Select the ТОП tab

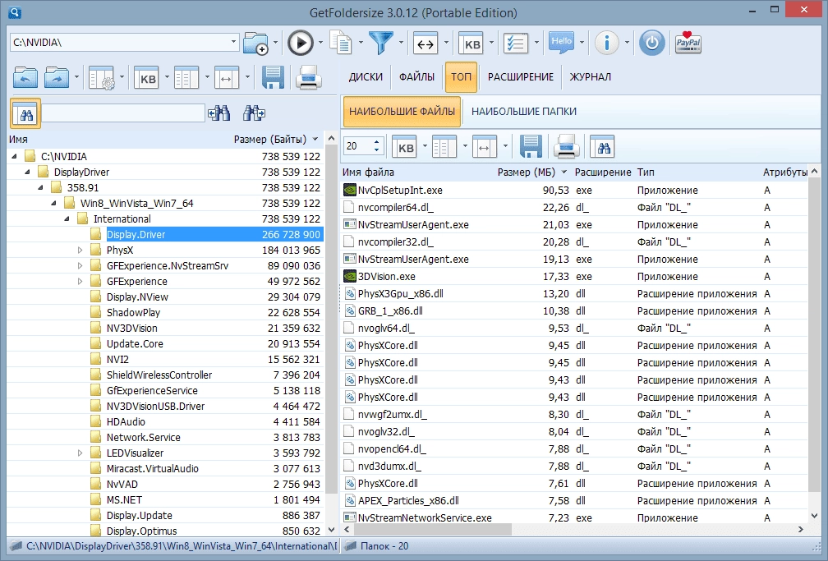click(x=461, y=77)
